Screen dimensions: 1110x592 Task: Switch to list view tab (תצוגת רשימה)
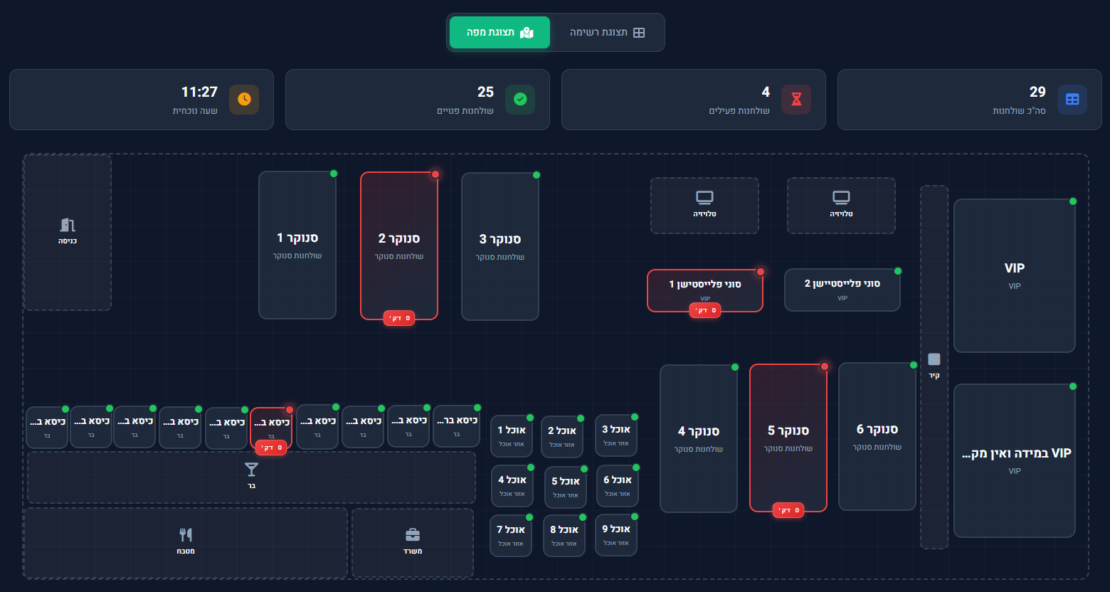(607, 33)
